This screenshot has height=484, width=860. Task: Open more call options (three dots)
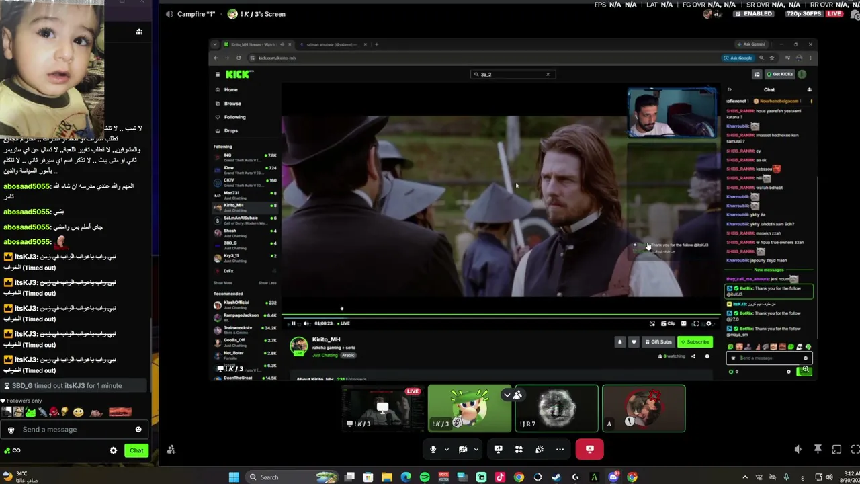(x=560, y=449)
